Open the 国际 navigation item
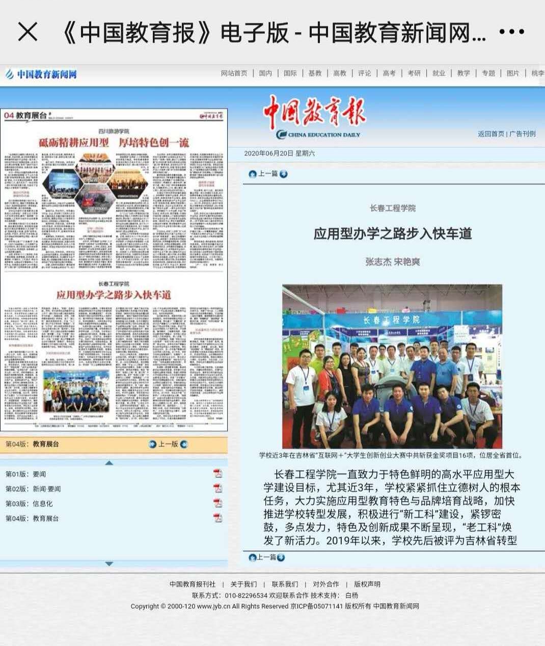This screenshot has width=545, height=646. pyautogui.click(x=290, y=73)
